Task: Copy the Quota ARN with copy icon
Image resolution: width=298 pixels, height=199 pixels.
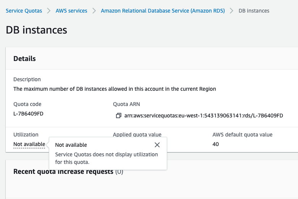Action: [118, 116]
